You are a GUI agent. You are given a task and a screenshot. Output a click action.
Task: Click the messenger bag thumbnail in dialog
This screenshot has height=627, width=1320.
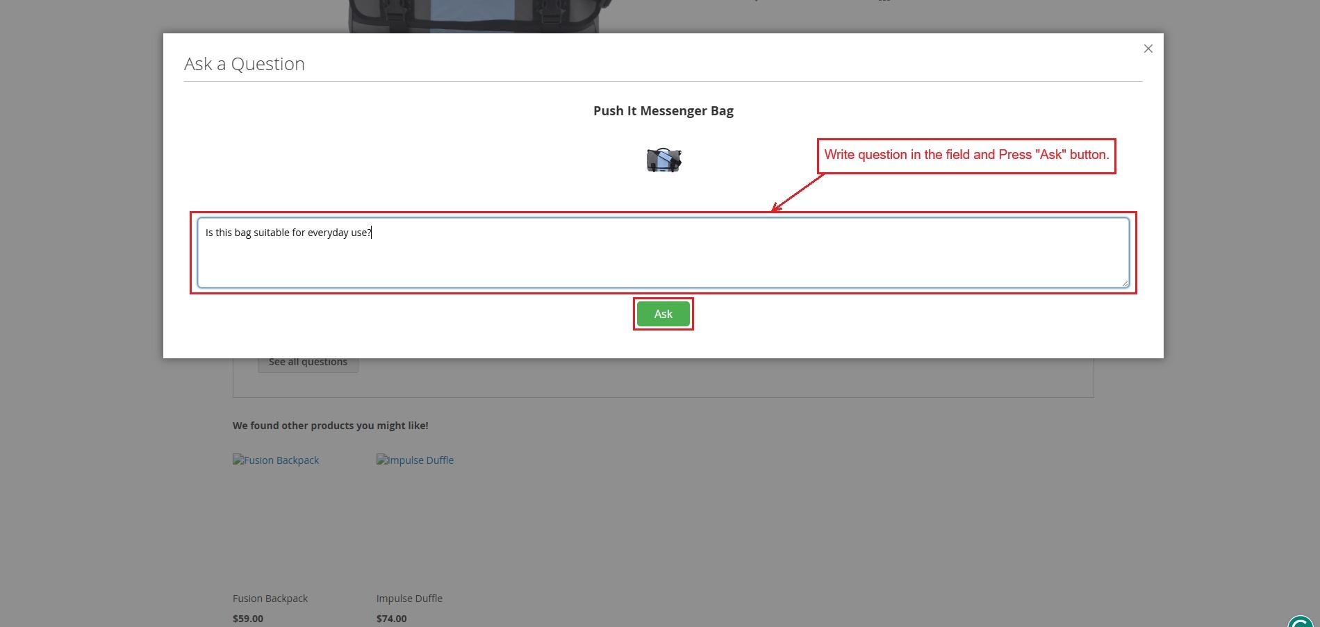tap(663, 160)
